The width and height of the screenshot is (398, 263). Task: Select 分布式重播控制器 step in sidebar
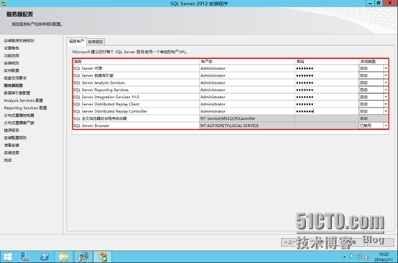pos(19,115)
